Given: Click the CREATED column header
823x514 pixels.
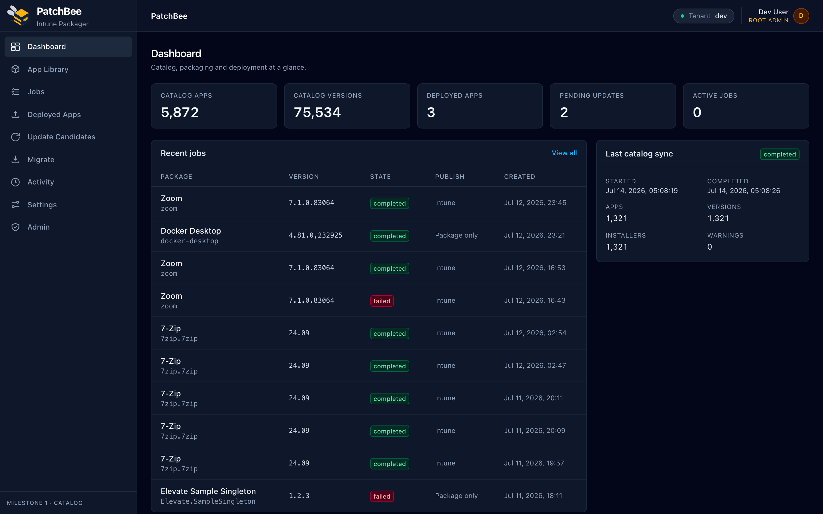Looking at the screenshot, I should point(519,176).
